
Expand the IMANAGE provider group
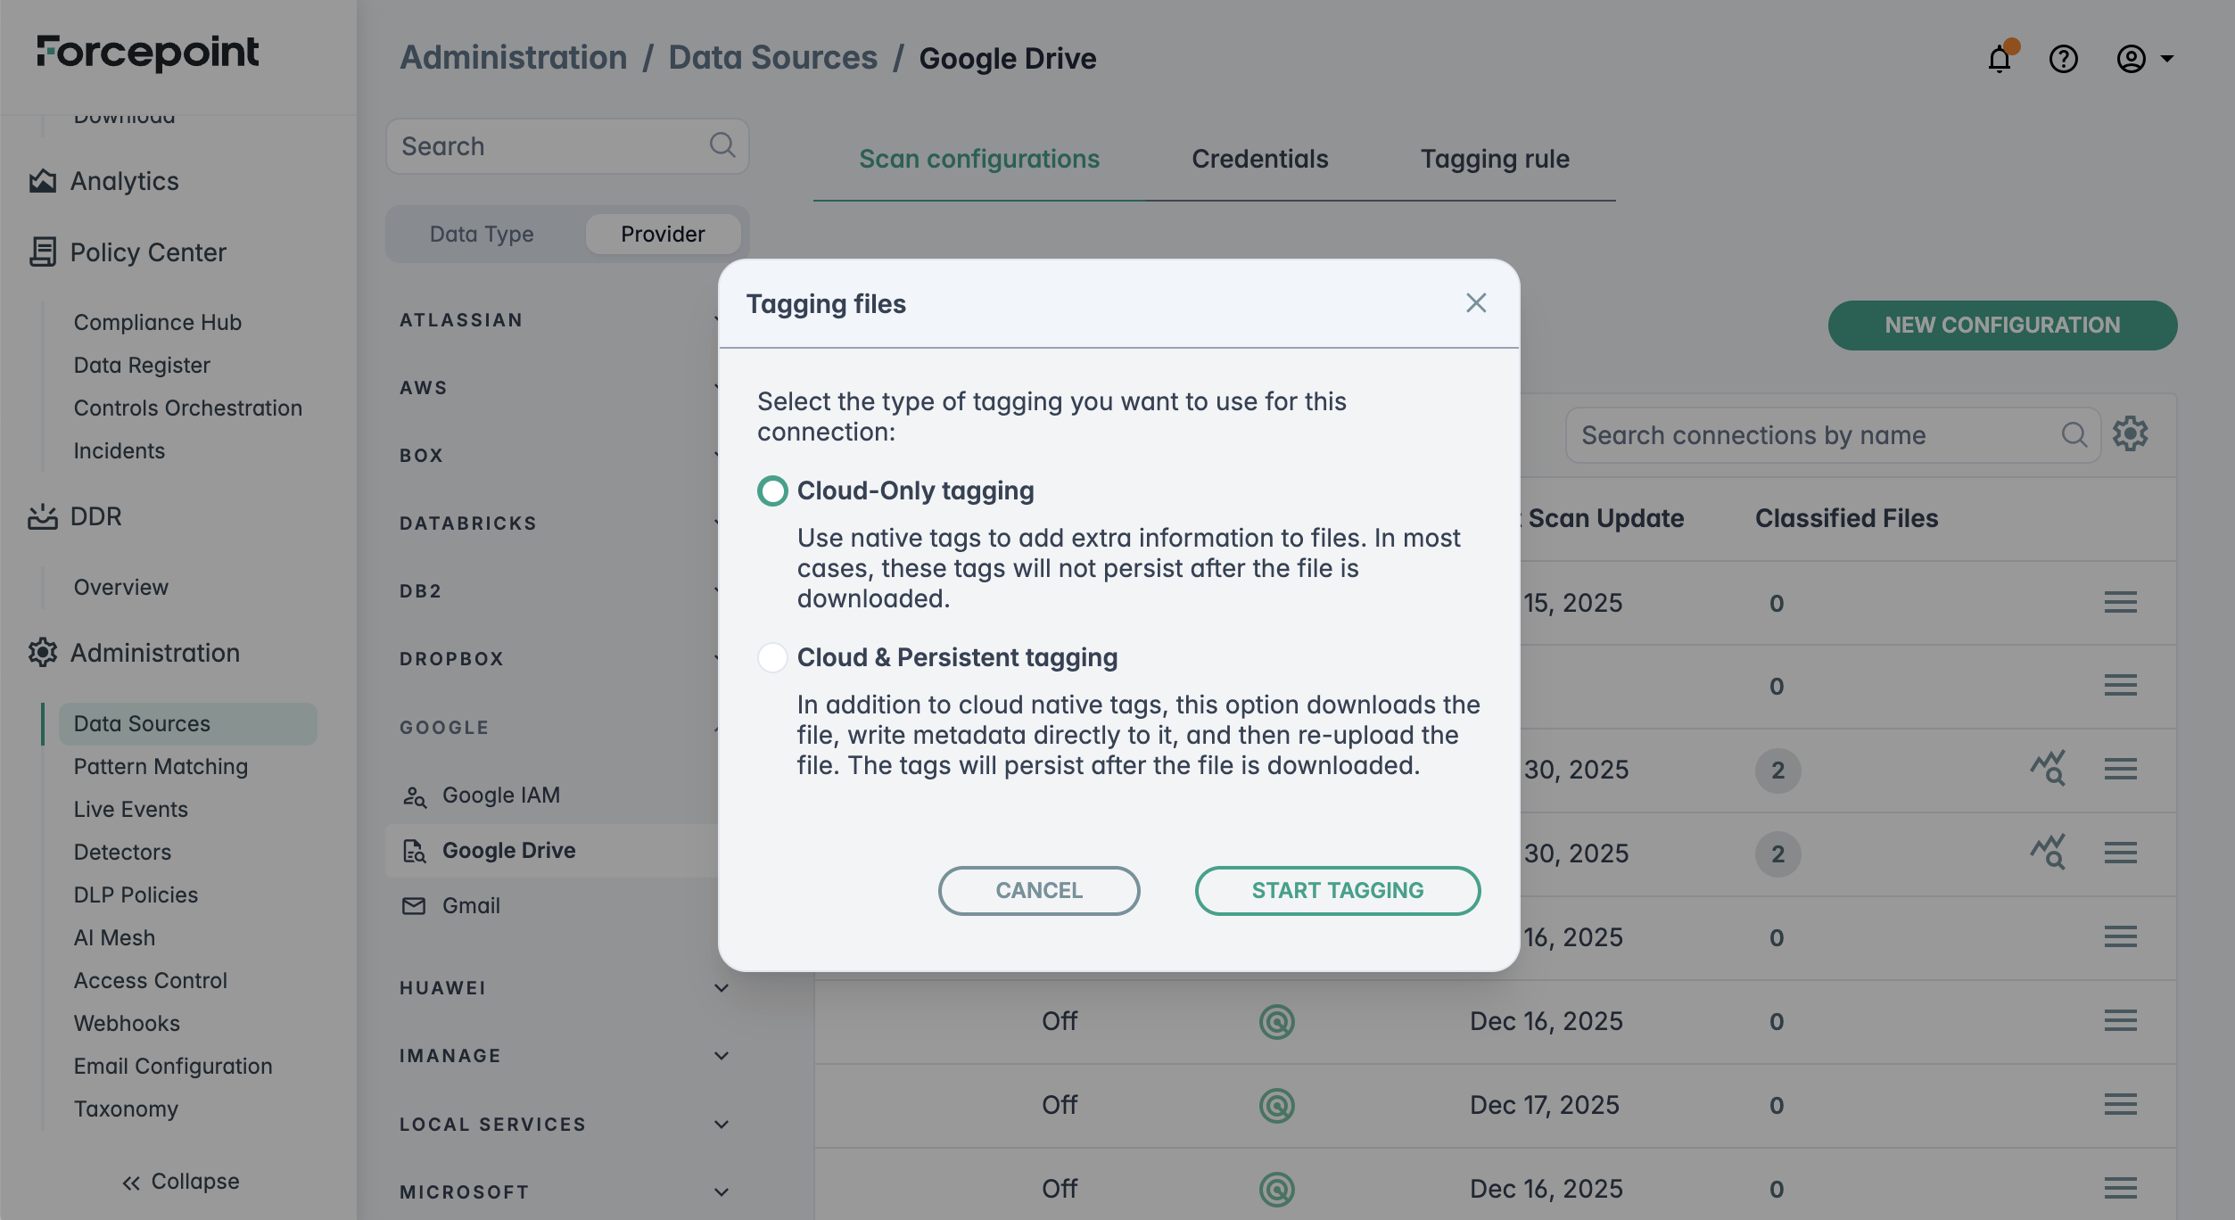pos(722,1056)
